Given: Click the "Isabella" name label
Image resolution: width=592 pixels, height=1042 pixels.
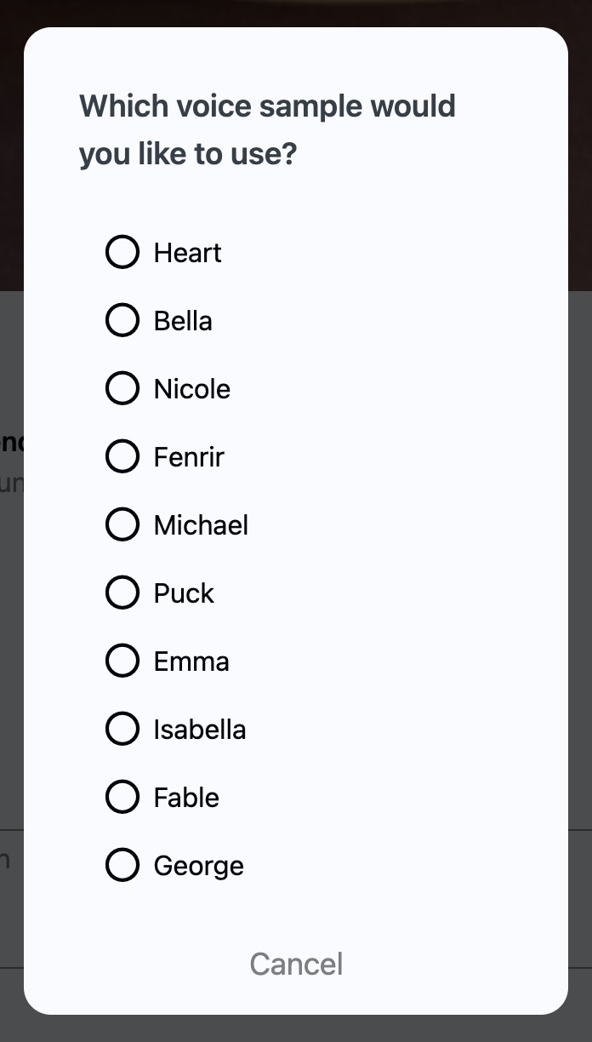Looking at the screenshot, I should point(200,730).
